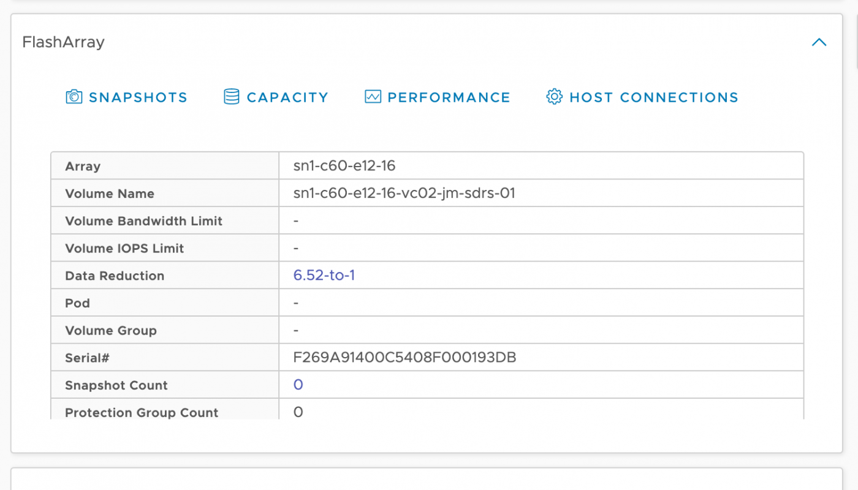
Task: Select the Volume IOPS Limit row label
Action: point(124,249)
